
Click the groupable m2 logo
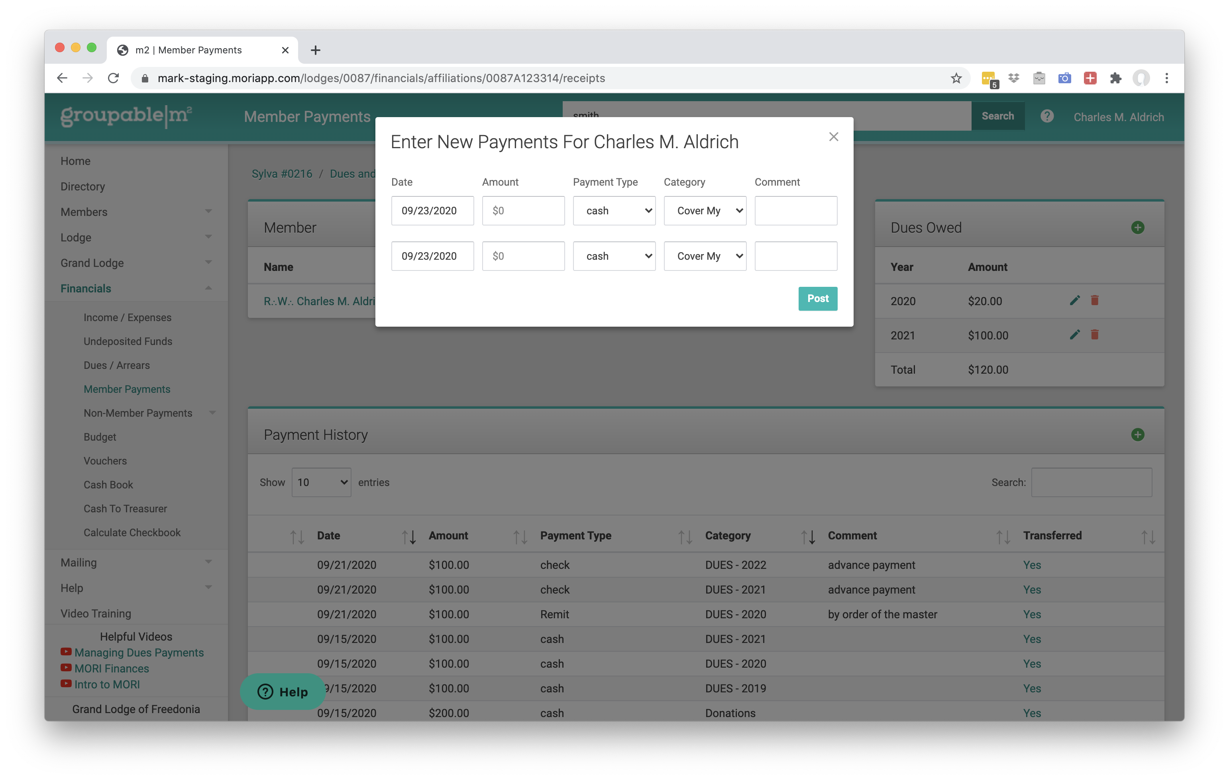click(126, 116)
